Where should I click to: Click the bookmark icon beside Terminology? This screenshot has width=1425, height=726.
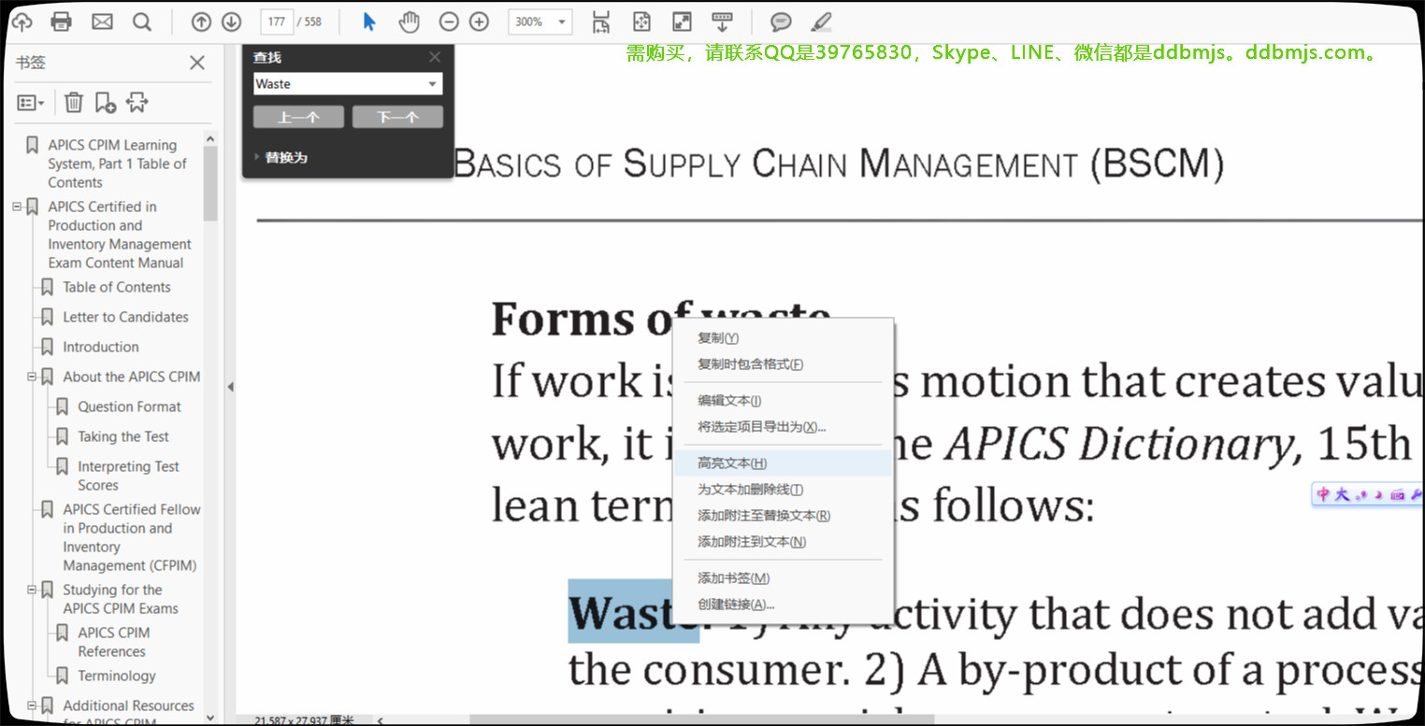(62, 676)
